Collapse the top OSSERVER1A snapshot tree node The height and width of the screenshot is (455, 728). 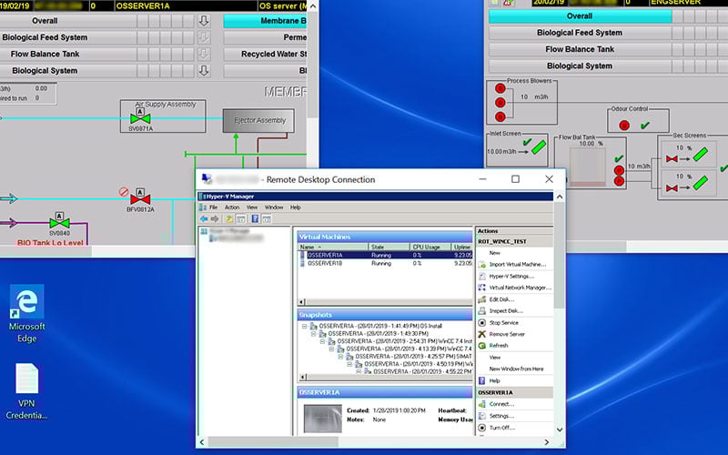[x=304, y=326]
